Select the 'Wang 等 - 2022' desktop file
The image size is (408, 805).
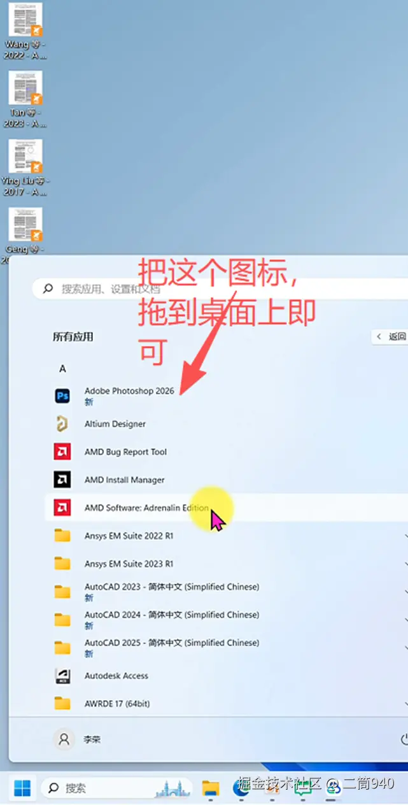coord(25,31)
